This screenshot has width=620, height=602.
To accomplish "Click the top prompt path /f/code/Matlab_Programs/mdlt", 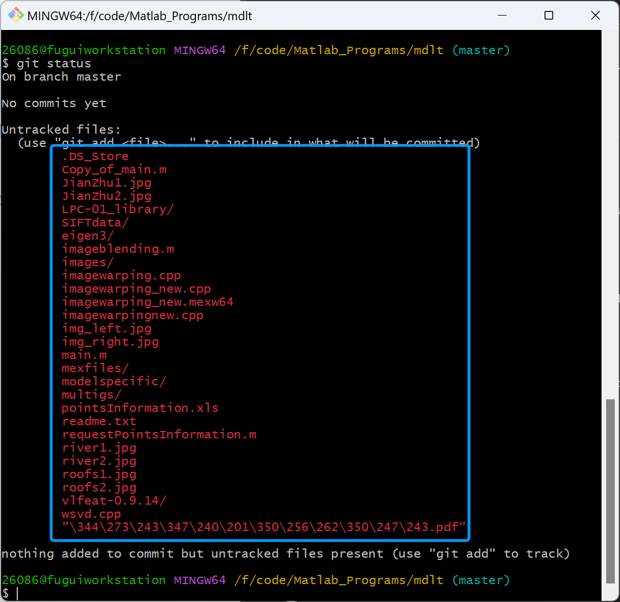I will click(x=339, y=50).
